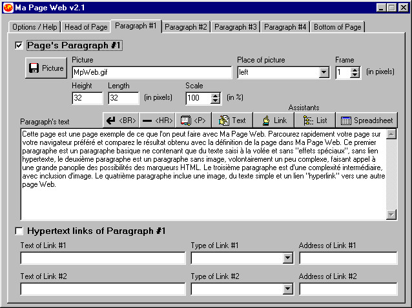This screenshot has width=412, height=308.
Task: Switch to the Options / Help tab
Action: tap(35, 27)
